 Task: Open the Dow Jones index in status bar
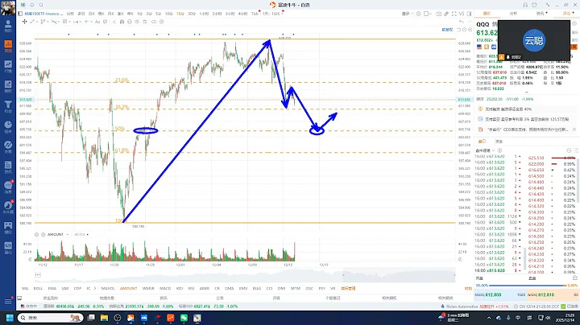click(73, 306)
